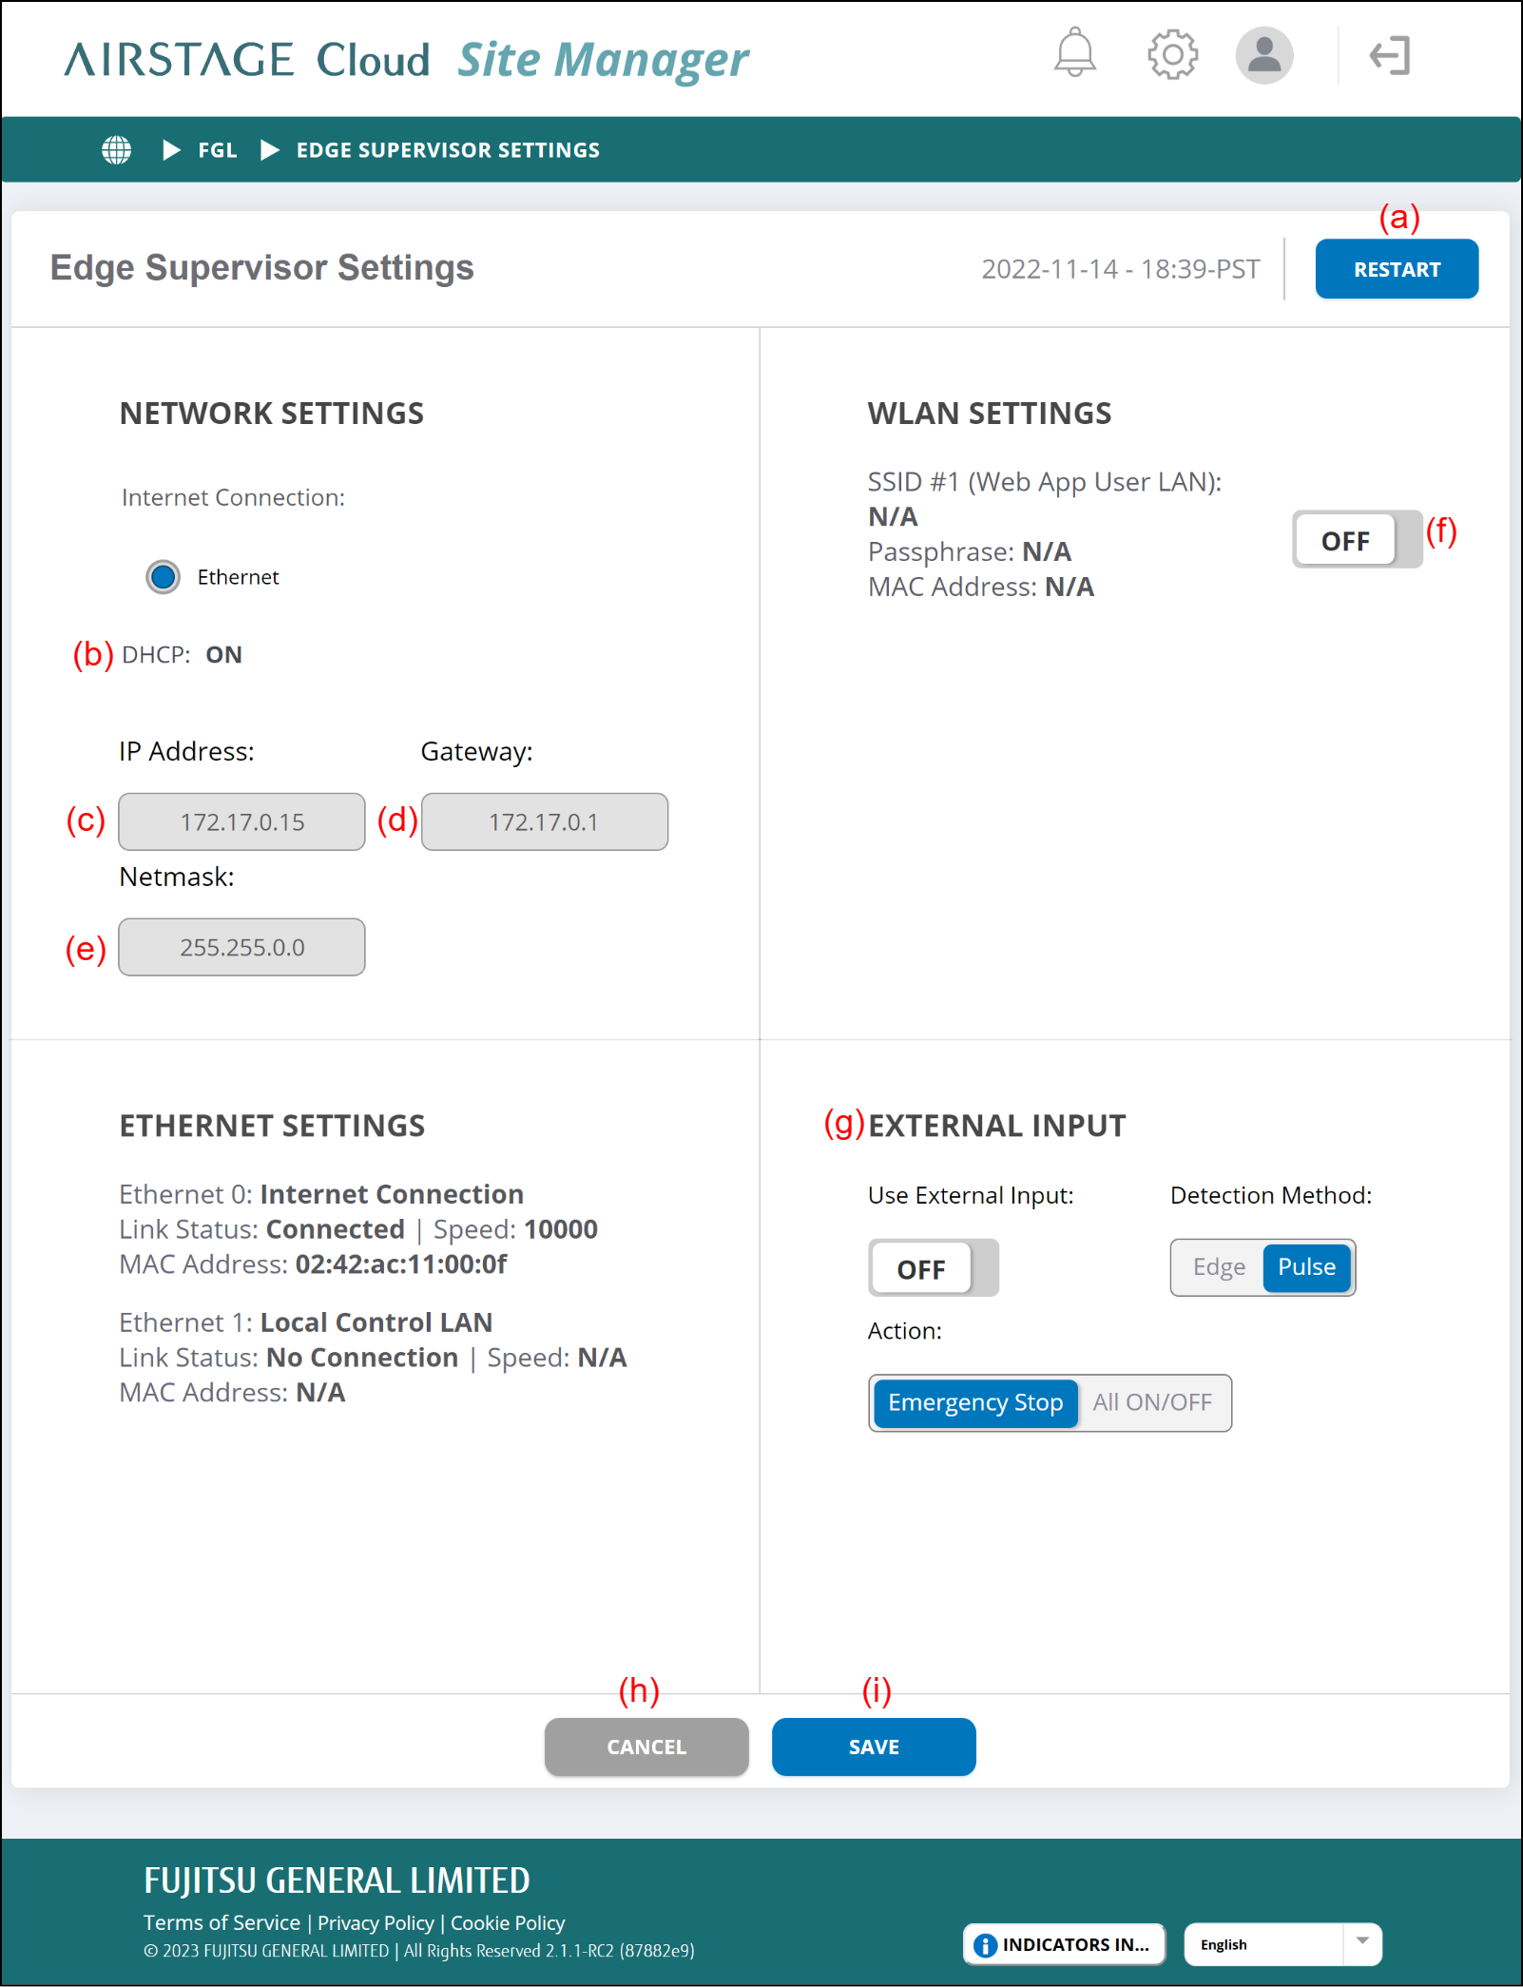Screen dimensions: 1523x1987
Task: Open the user profile avatar icon
Action: (x=1263, y=55)
